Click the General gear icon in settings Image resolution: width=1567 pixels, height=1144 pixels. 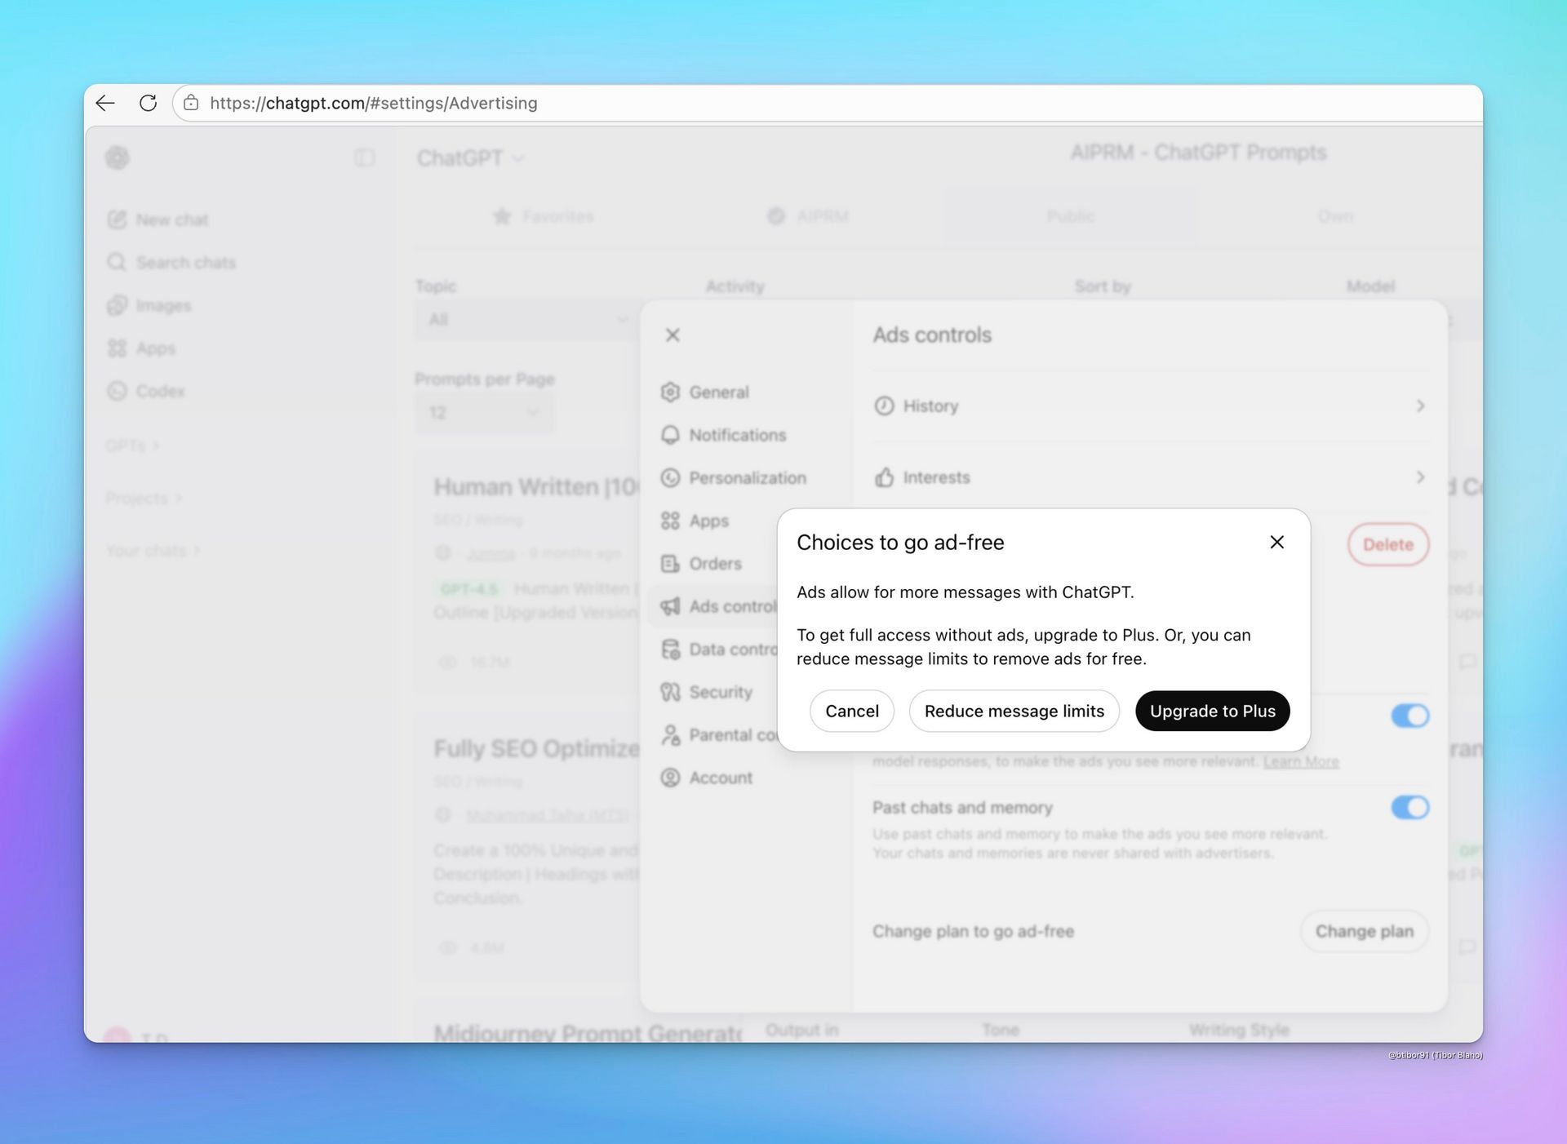coord(670,392)
